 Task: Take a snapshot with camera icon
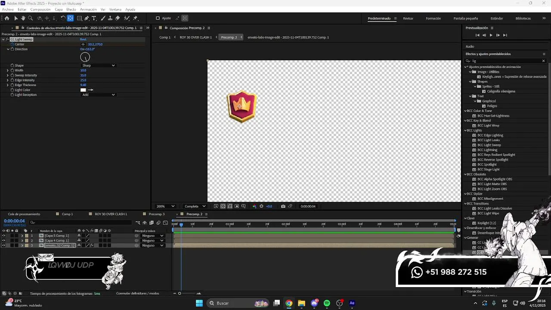point(283,206)
